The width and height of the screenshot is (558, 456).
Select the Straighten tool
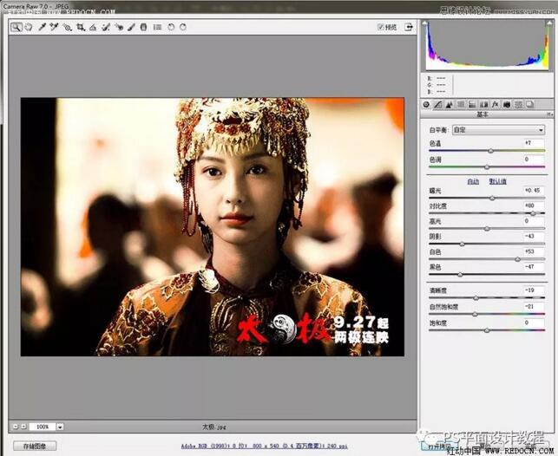[x=93, y=27]
